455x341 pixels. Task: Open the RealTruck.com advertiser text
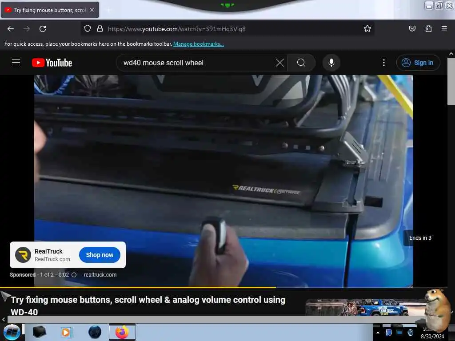point(52,259)
